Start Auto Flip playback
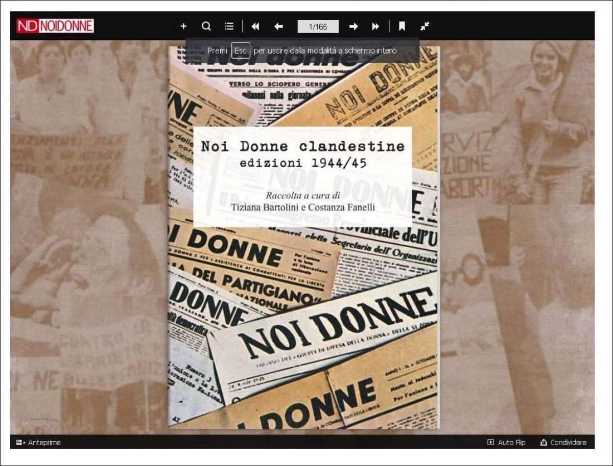This screenshot has height=466, width=613. click(x=506, y=443)
